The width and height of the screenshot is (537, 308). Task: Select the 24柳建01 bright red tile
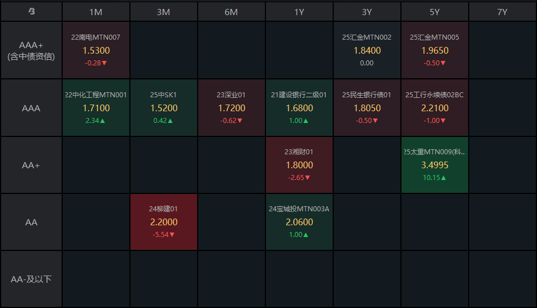[164, 222]
